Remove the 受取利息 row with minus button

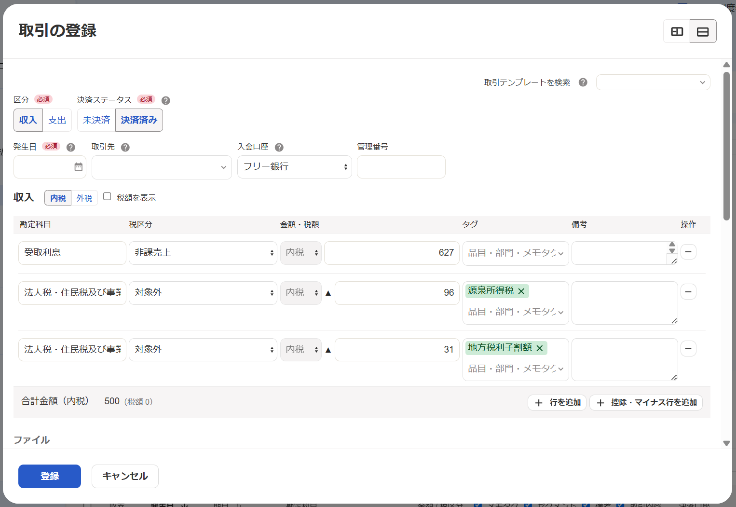[688, 252]
